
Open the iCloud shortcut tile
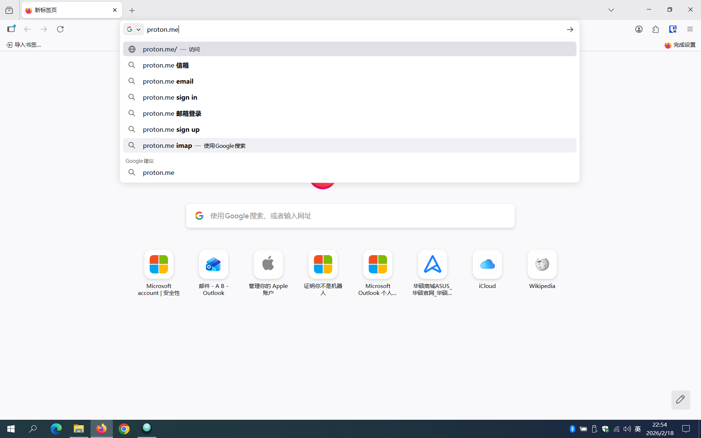tap(487, 264)
